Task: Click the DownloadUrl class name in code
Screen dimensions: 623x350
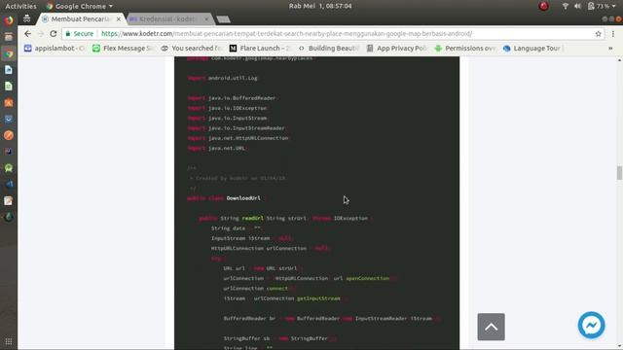Action: 243,198
